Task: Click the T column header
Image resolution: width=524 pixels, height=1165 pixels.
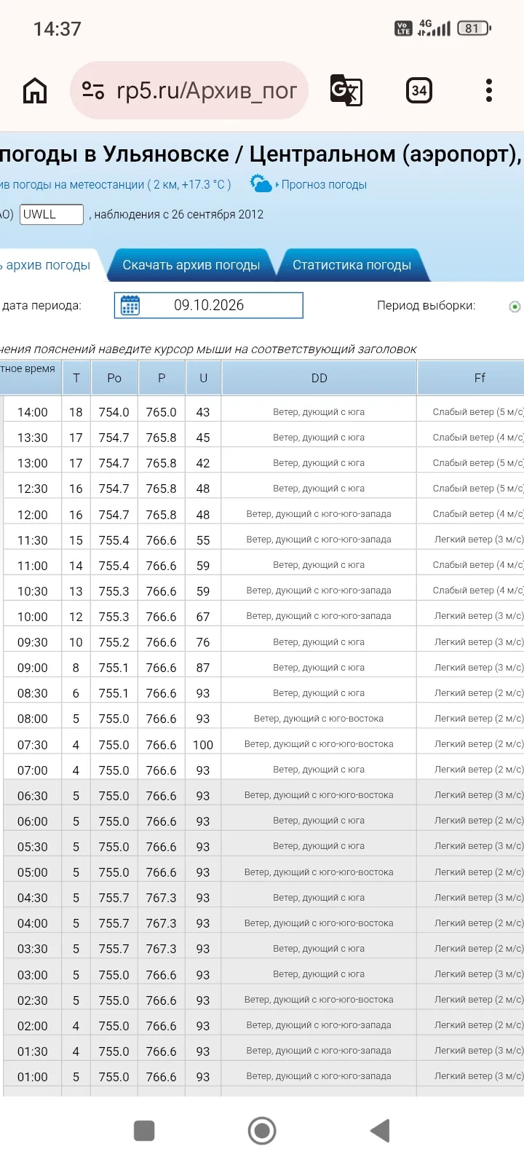Action: [76, 378]
